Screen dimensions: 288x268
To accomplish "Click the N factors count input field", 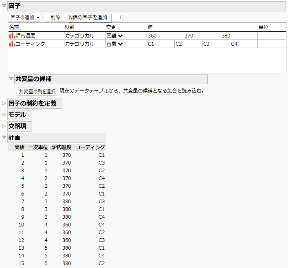I will point(117,18).
